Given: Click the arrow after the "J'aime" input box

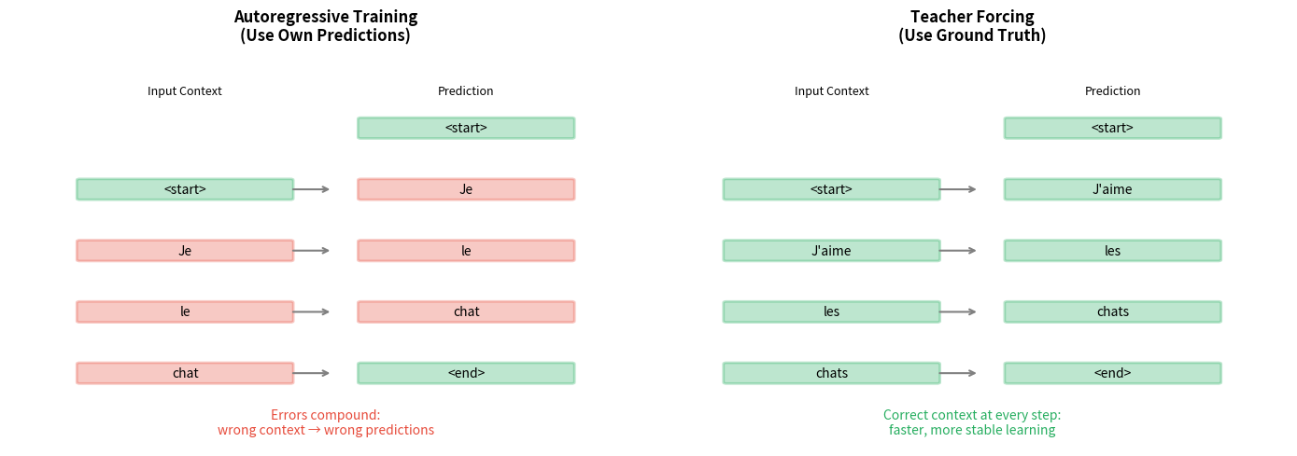Looking at the screenshot, I should pyautogui.click(x=958, y=251).
